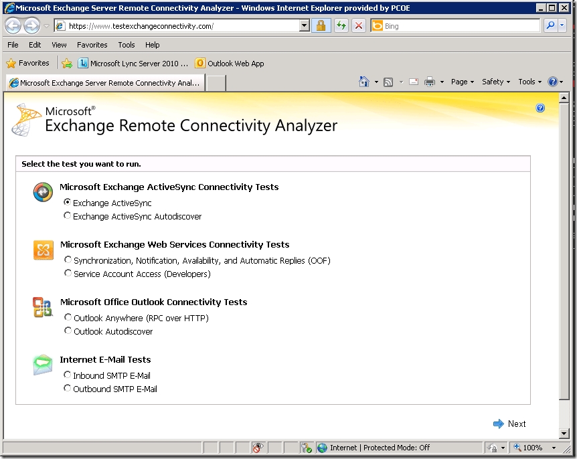Click the Internet E-Mail envelope icon
The width and height of the screenshot is (577, 459).
pos(43,365)
